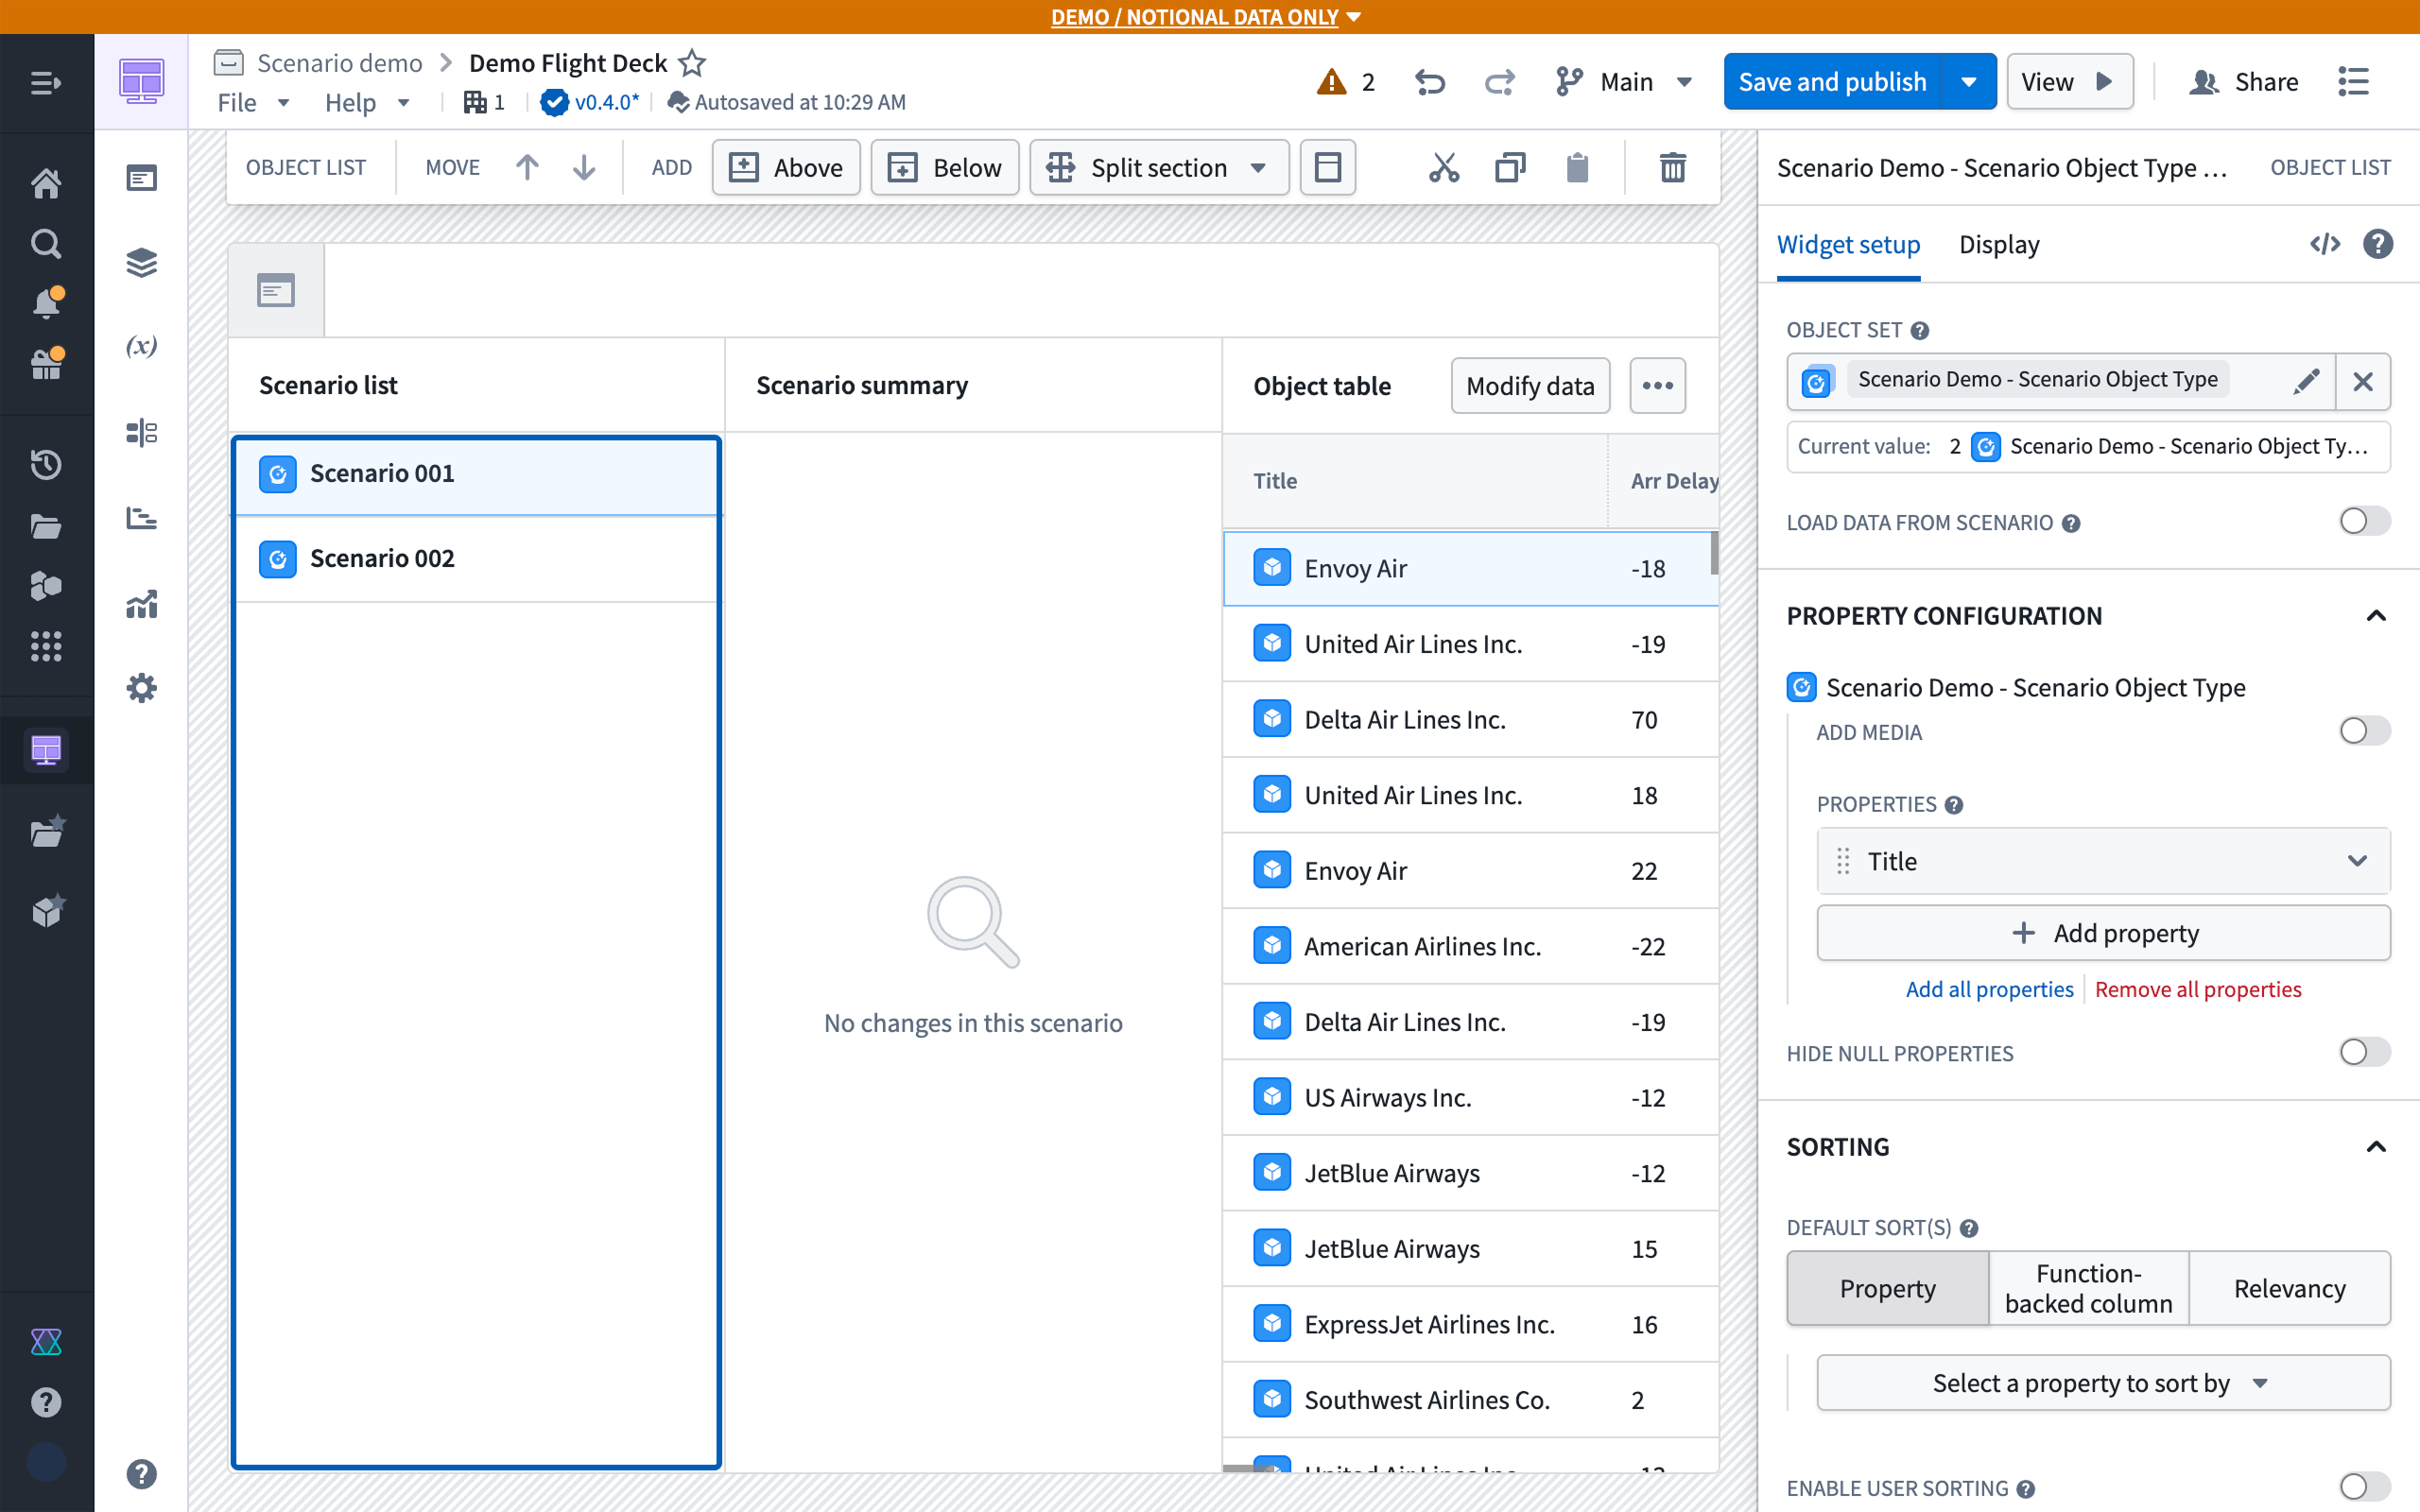Enable User Sorting toggle
The width and height of the screenshot is (2420, 1512).
click(2364, 1487)
